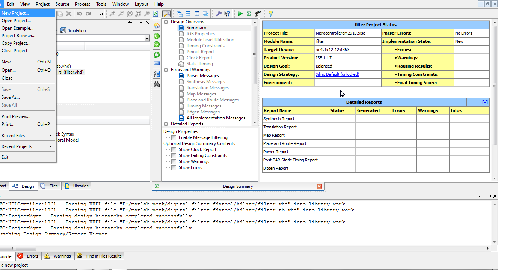Collapse the Detailed Reports tree node
This screenshot has height=270, width=513.
(166, 124)
